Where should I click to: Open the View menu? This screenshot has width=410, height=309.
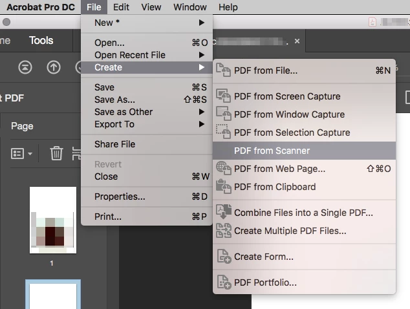coord(151,7)
